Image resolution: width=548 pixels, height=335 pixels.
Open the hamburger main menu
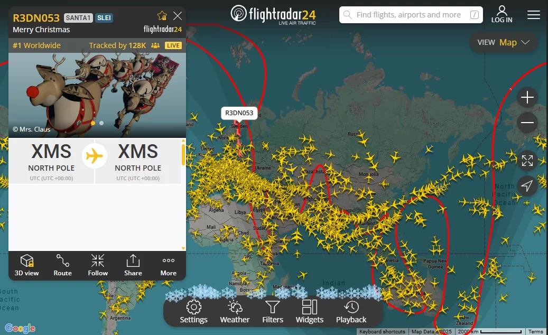click(x=534, y=15)
